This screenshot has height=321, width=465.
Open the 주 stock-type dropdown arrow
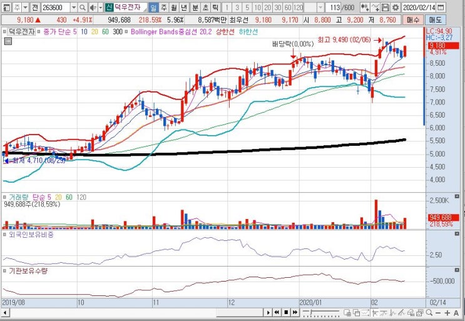[25, 7]
